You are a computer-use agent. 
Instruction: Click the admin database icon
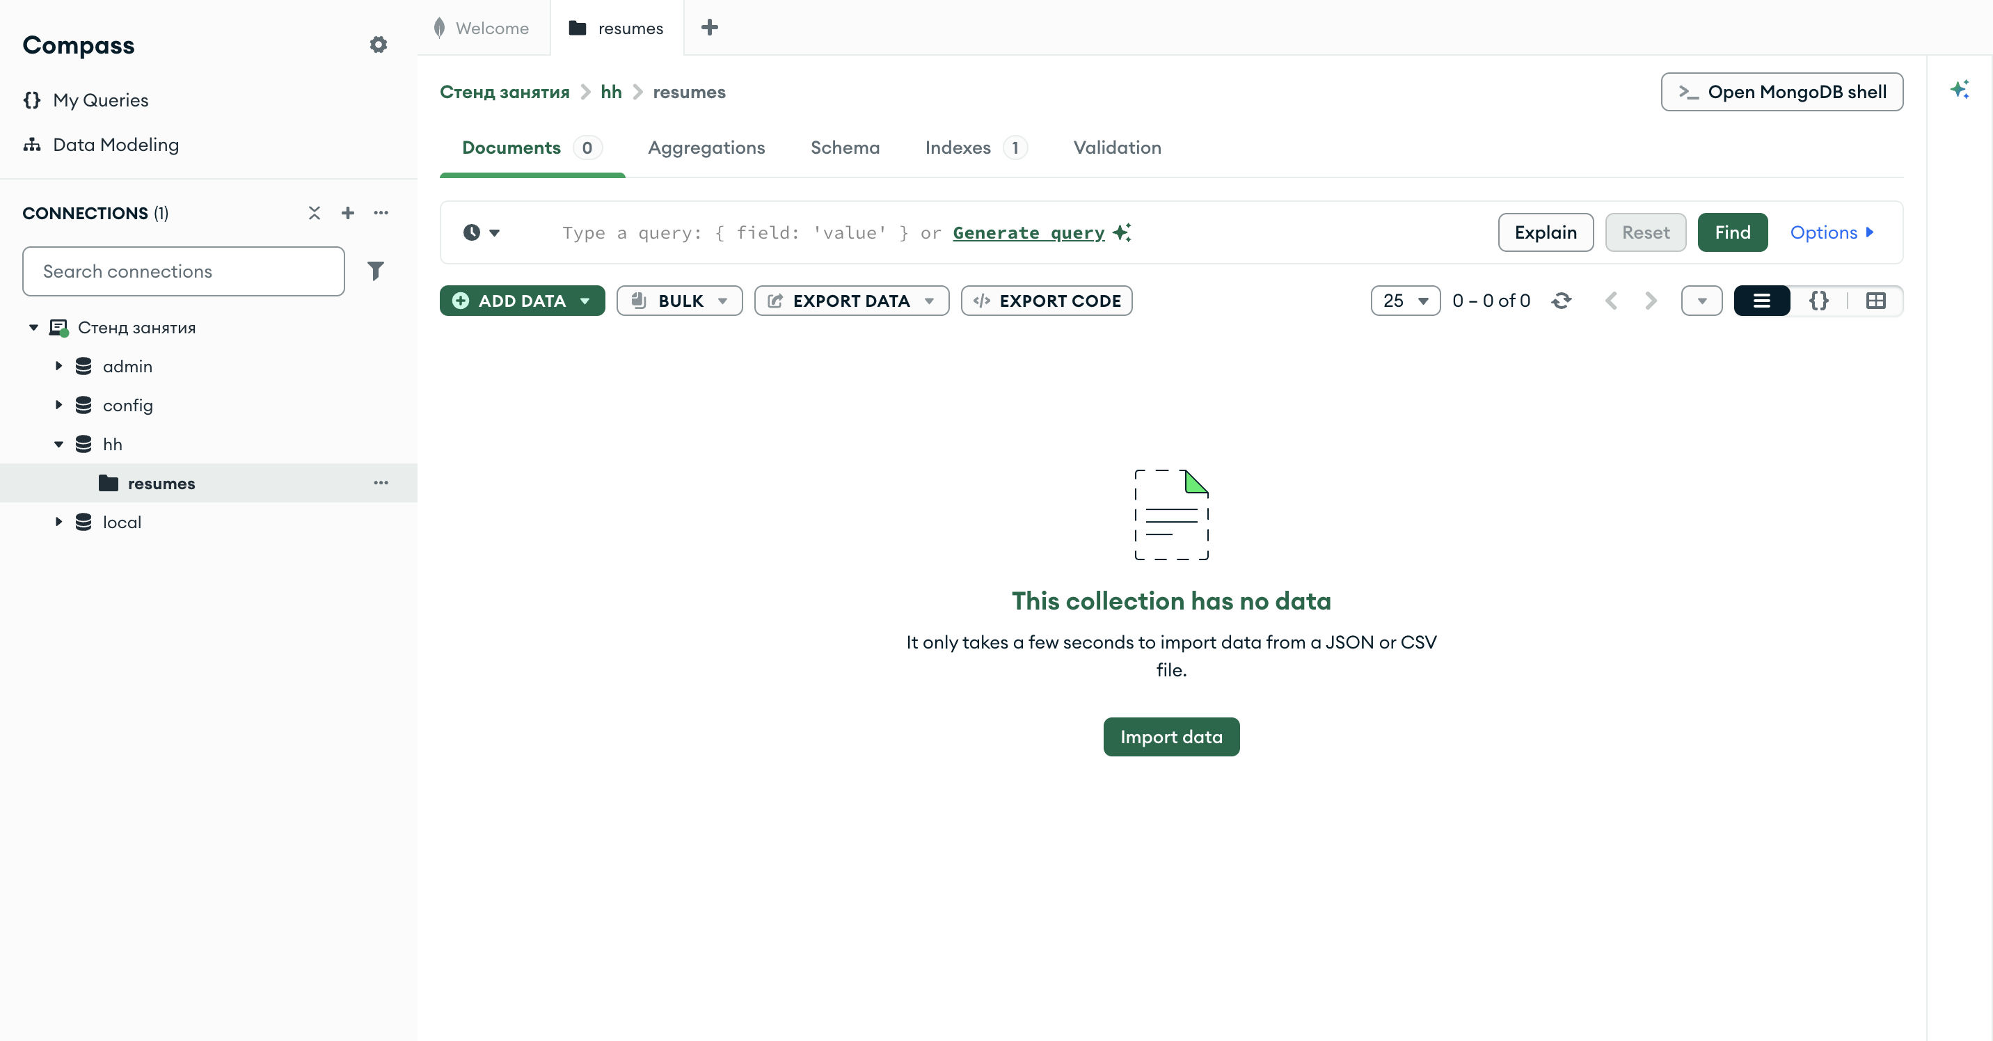tap(84, 366)
